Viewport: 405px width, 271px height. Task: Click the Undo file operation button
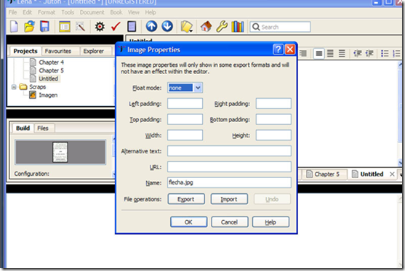pos(272,199)
